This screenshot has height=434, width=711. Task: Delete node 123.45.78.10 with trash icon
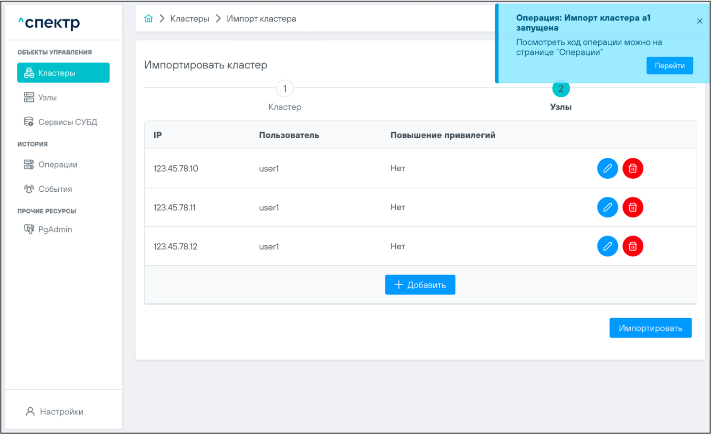tap(633, 168)
